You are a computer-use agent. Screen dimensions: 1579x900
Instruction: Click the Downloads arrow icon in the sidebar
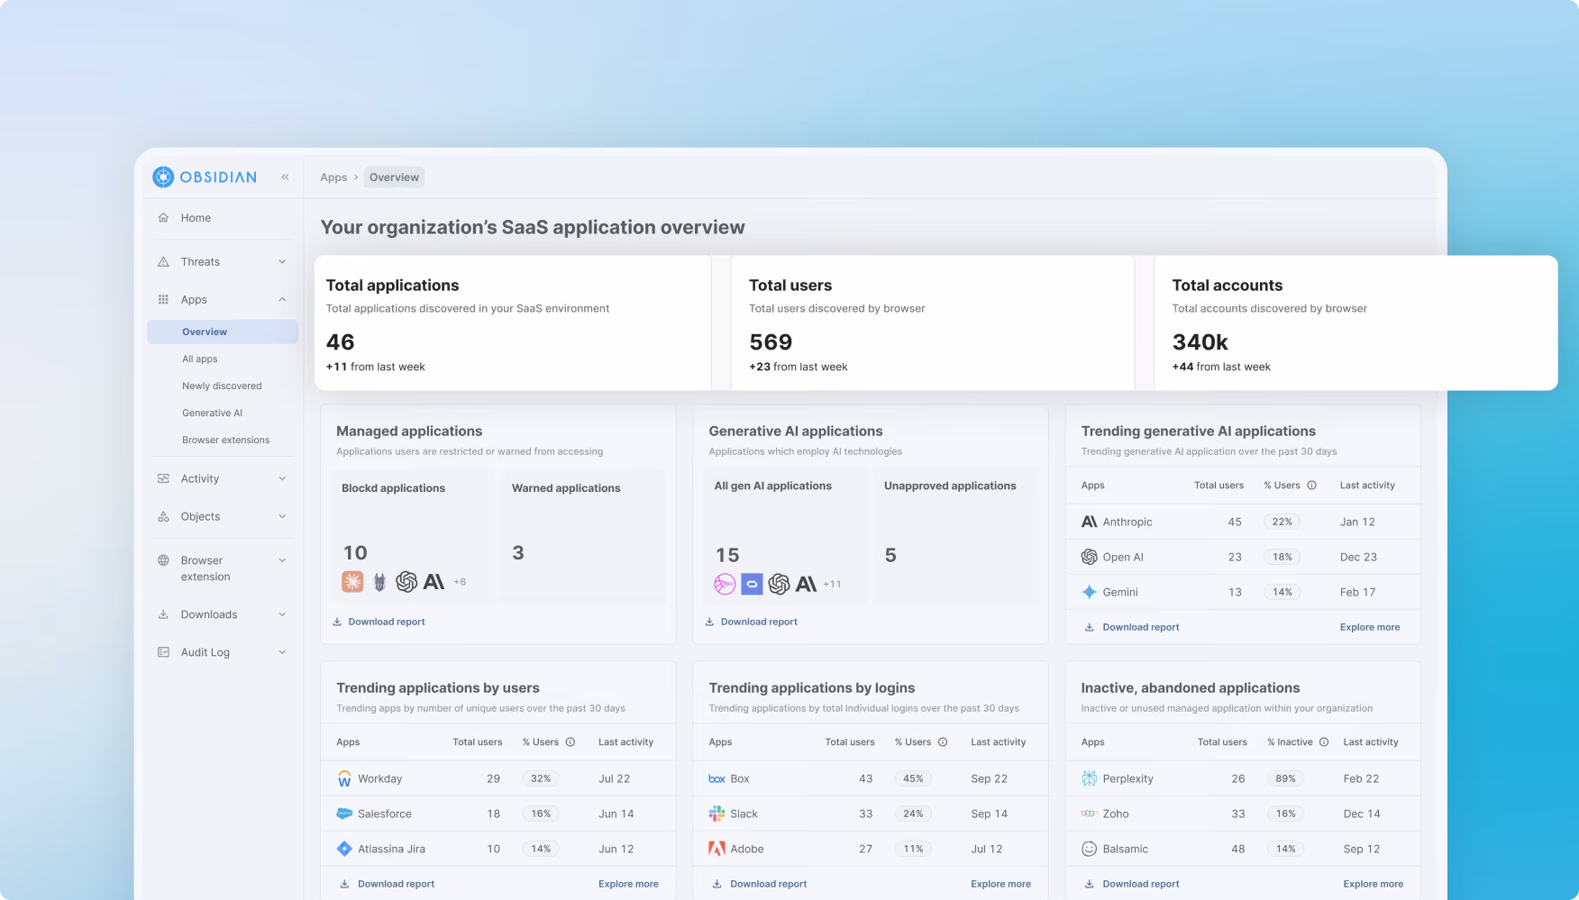pyautogui.click(x=163, y=614)
